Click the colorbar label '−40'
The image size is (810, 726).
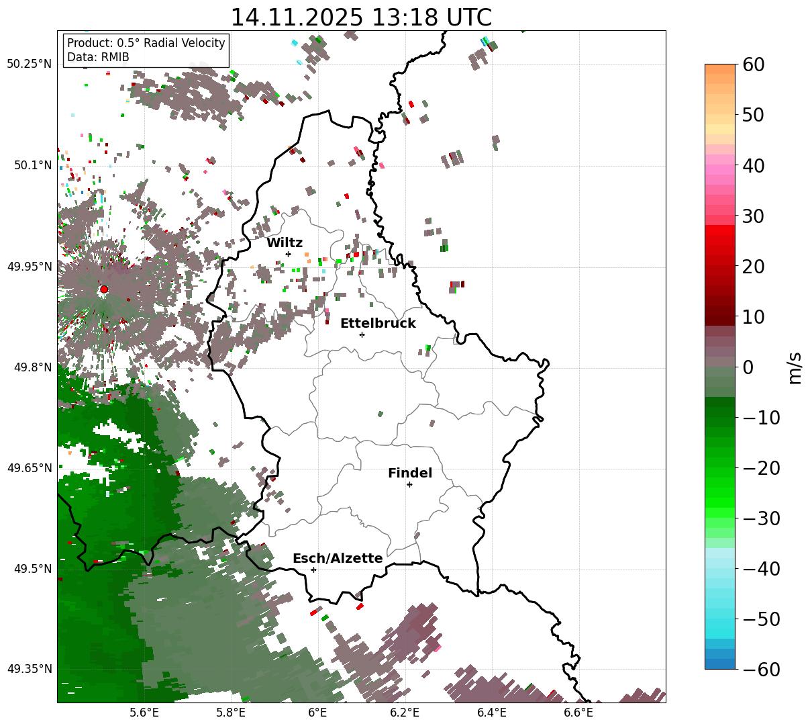[x=761, y=569]
